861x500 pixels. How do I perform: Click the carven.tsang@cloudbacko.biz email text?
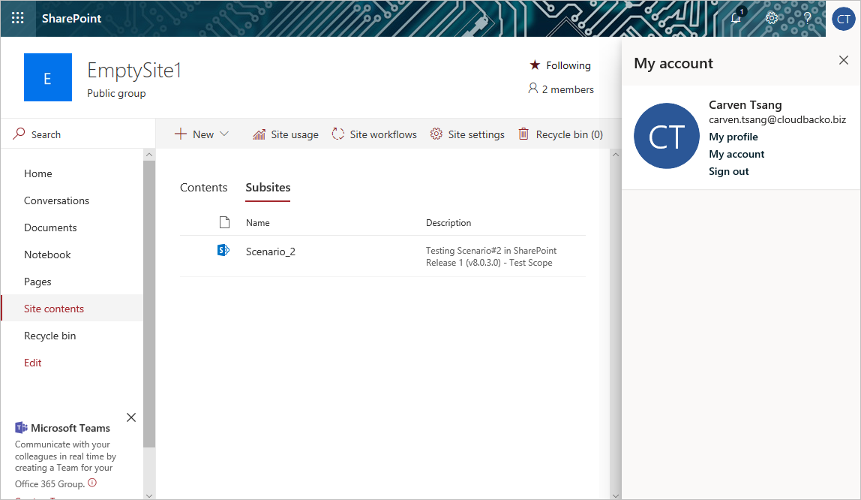777,120
